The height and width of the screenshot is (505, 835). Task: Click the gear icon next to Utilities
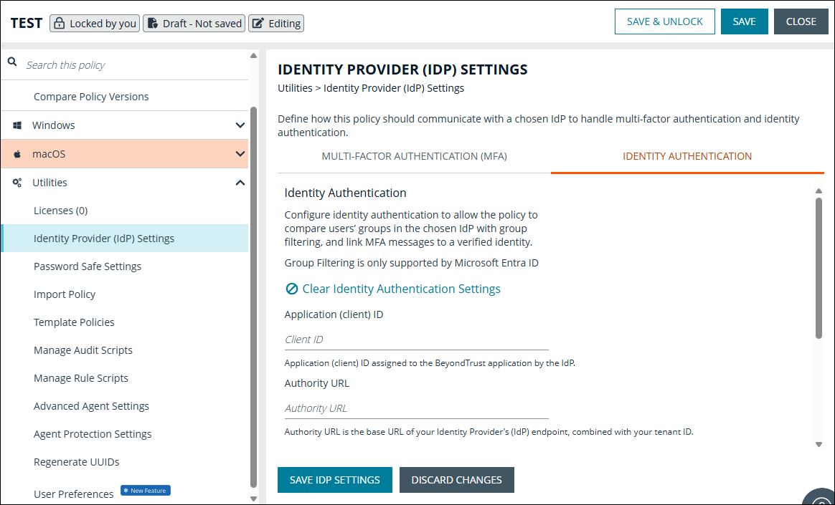(x=16, y=182)
